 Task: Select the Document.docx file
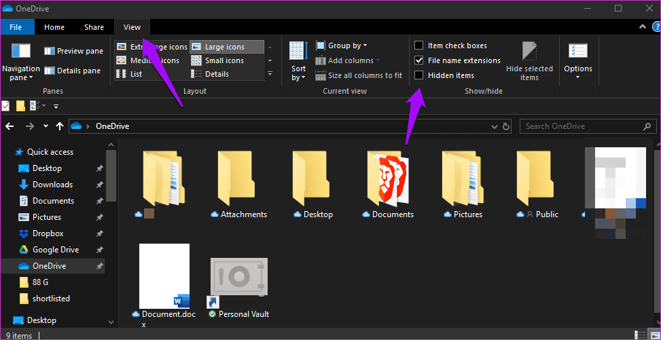(x=162, y=286)
